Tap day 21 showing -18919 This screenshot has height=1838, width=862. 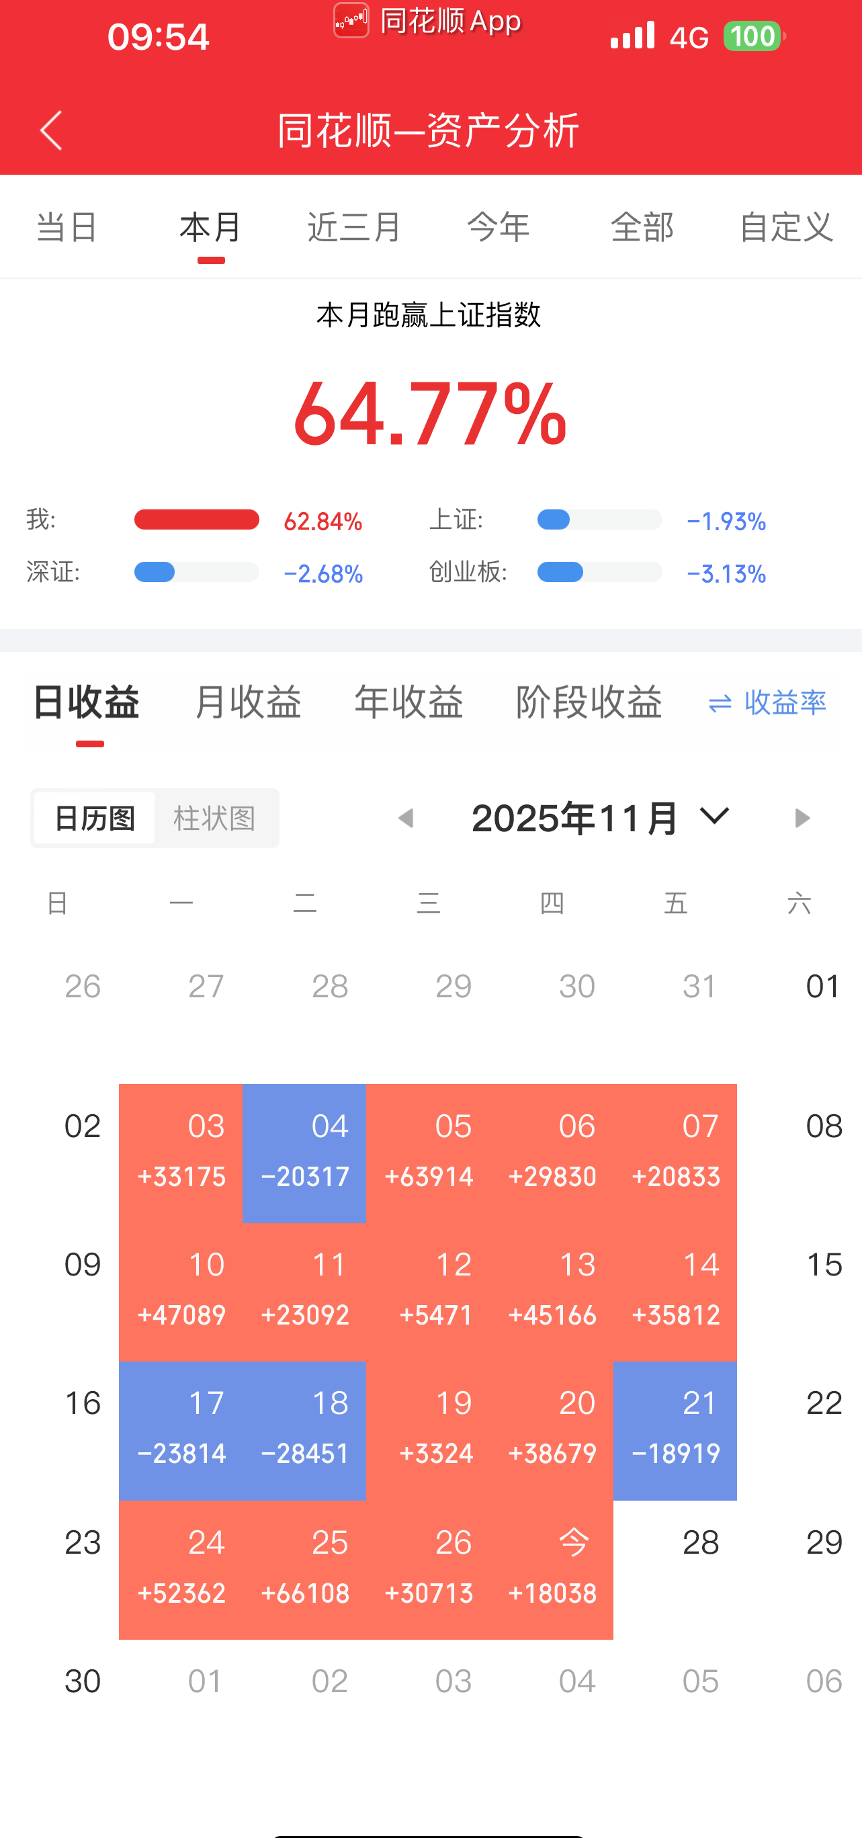675,1431
